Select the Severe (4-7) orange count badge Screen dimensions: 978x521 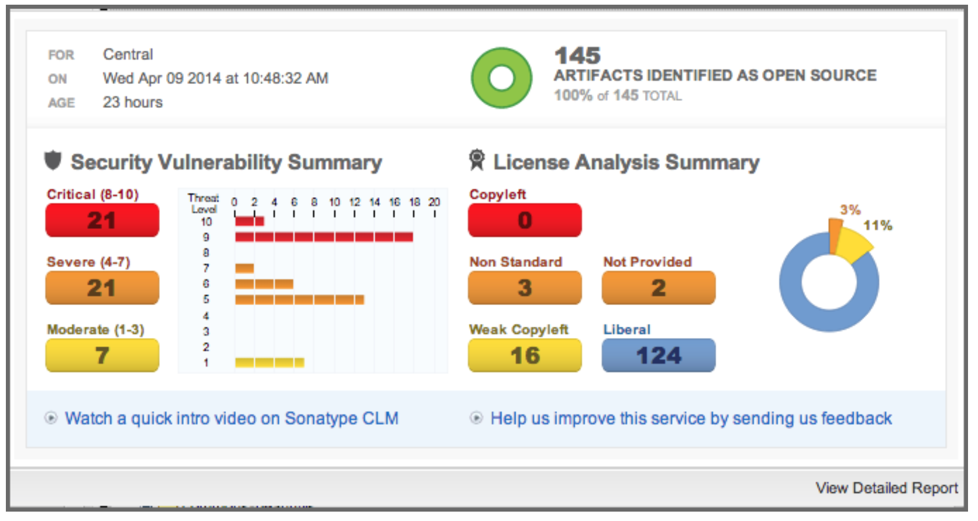[102, 288]
